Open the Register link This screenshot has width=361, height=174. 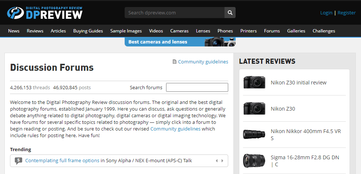point(347,13)
